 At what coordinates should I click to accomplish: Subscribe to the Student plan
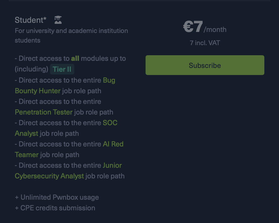[x=205, y=65]
